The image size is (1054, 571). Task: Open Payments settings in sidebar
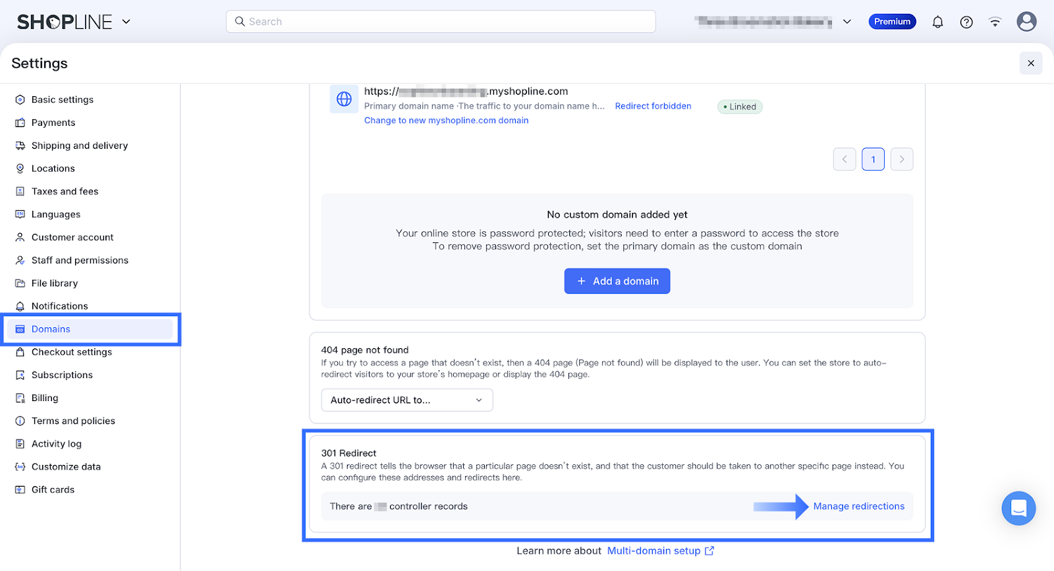[53, 122]
